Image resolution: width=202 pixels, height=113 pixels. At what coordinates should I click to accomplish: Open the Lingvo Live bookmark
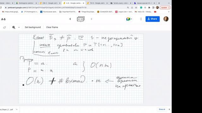pyautogui.click(x=124, y=12)
